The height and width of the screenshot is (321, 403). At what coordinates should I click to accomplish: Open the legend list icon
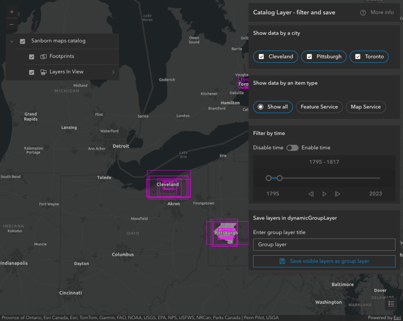pos(391,304)
